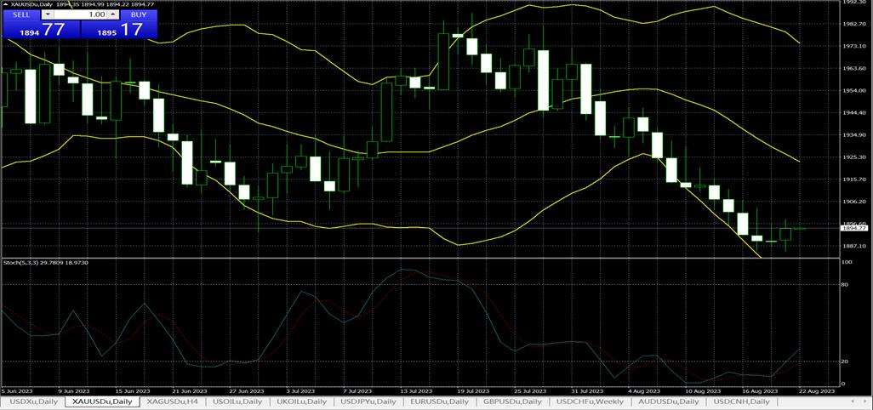Image resolution: width=873 pixels, height=410 pixels.
Task: Click the 1925.30 price axis label
Action: (853, 157)
